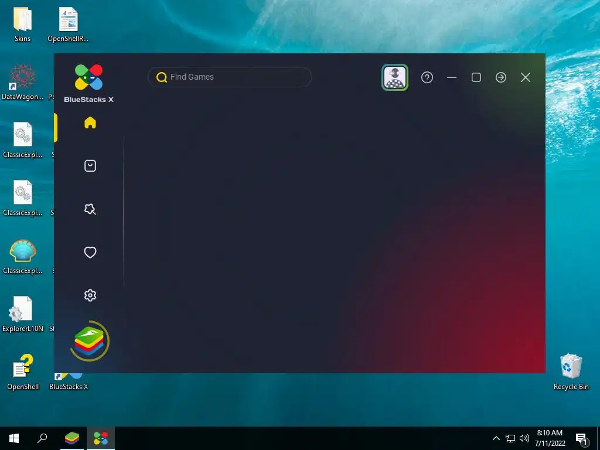The height and width of the screenshot is (450, 600).
Task: Select the ClassicExpl... shell icon on desktop
Action: click(x=23, y=257)
